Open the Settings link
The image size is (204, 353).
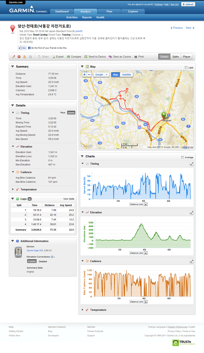tap(159, 4)
